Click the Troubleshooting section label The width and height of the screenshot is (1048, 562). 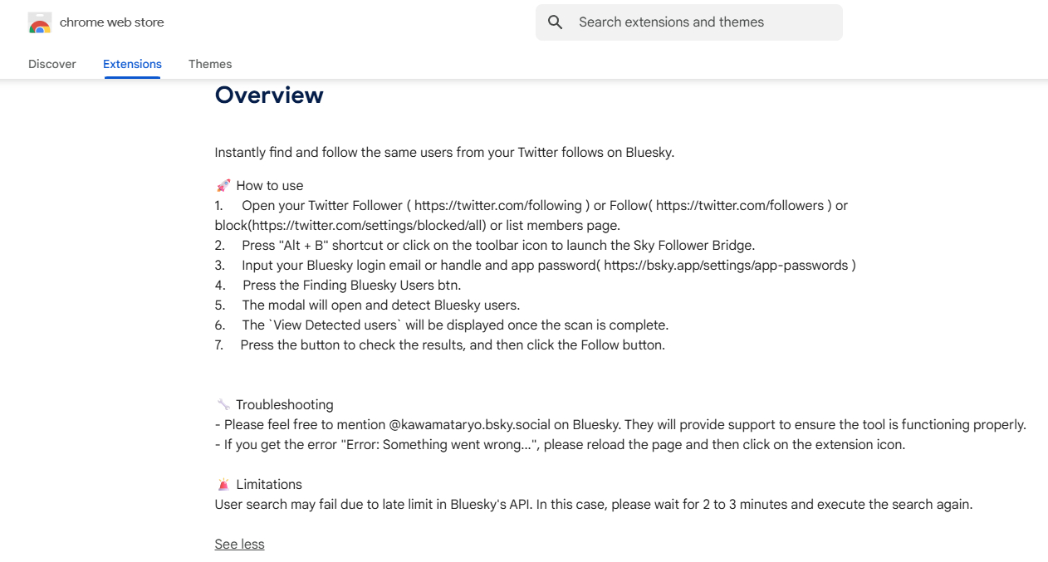click(284, 404)
